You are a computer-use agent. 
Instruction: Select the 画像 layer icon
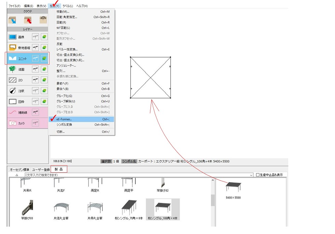click(13, 37)
